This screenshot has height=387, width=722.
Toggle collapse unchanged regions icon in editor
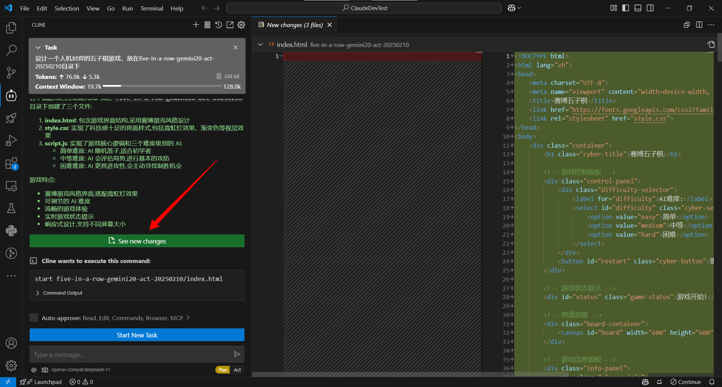click(687, 25)
